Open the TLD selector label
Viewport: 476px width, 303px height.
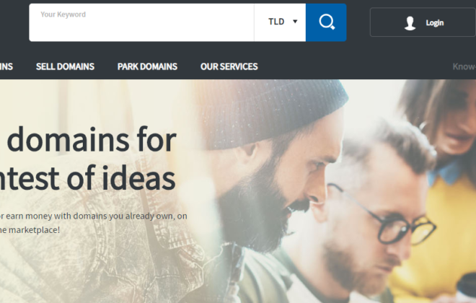[276, 22]
